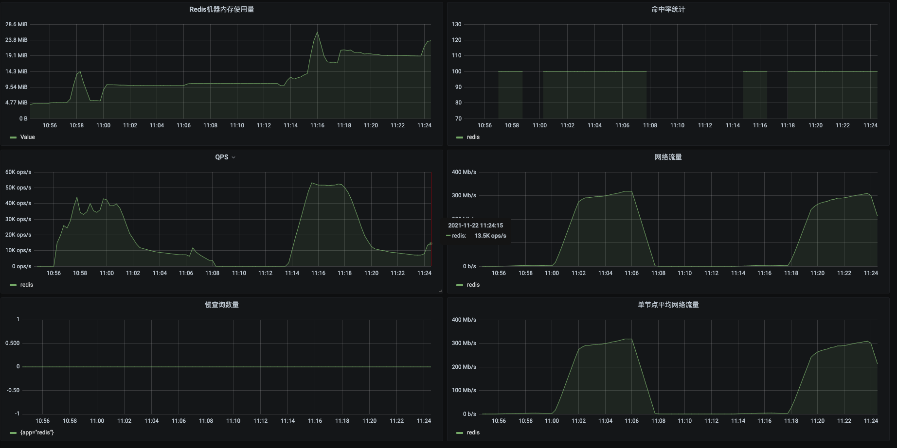Click the 11:06 peak in 网络流量 chart
897x448 pixels.
pyautogui.click(x=630, y=191)
